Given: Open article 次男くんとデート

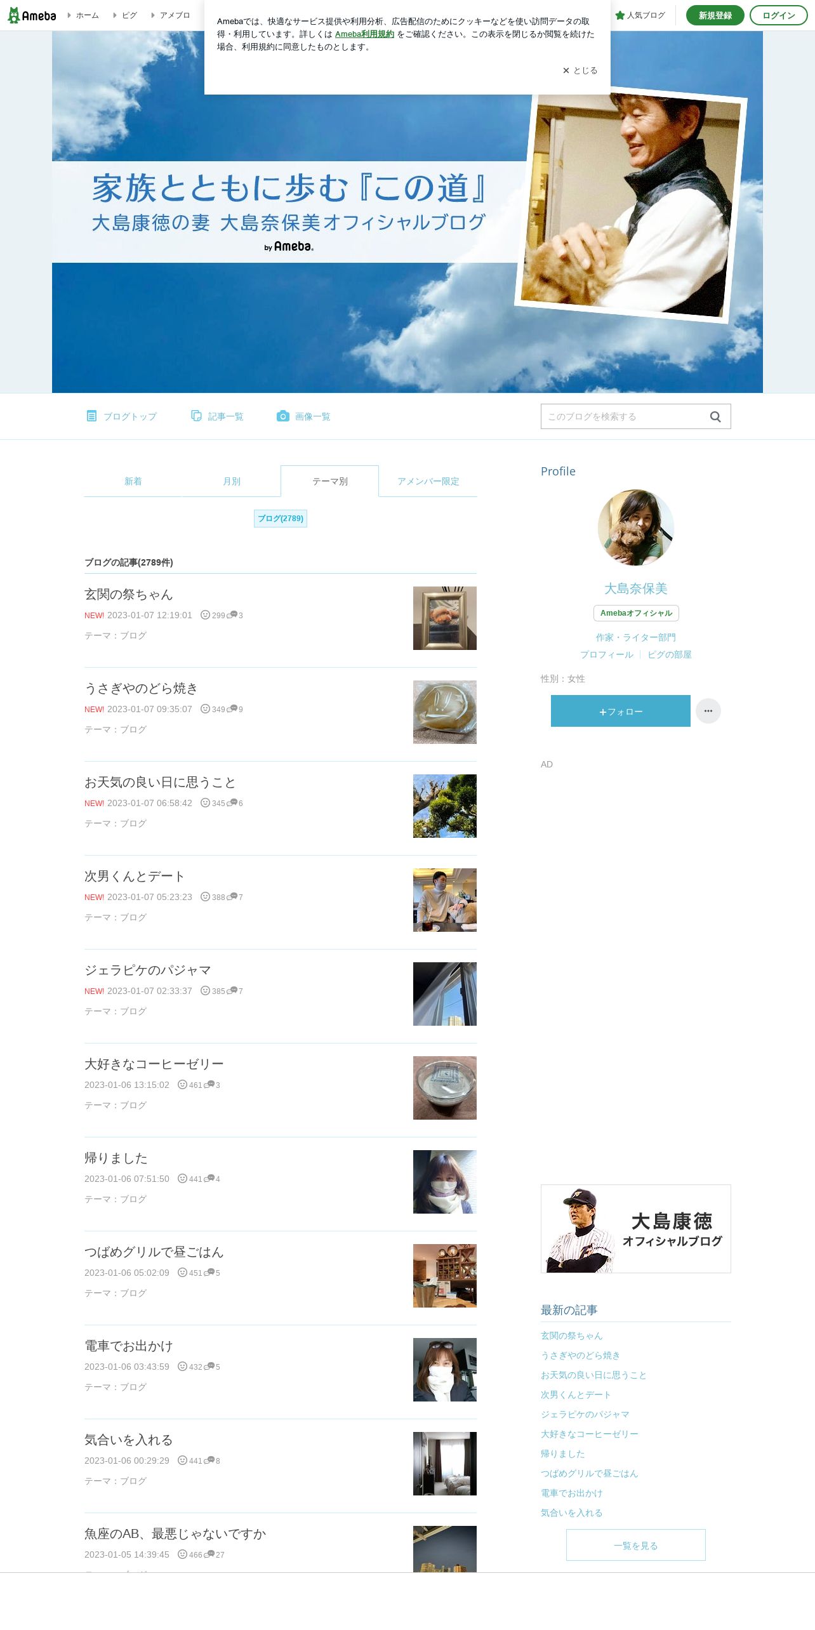Looking at the screenshot, I should pos(135,876).
